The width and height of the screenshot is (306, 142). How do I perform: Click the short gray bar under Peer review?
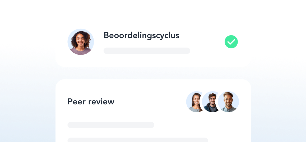click(111, 125)
